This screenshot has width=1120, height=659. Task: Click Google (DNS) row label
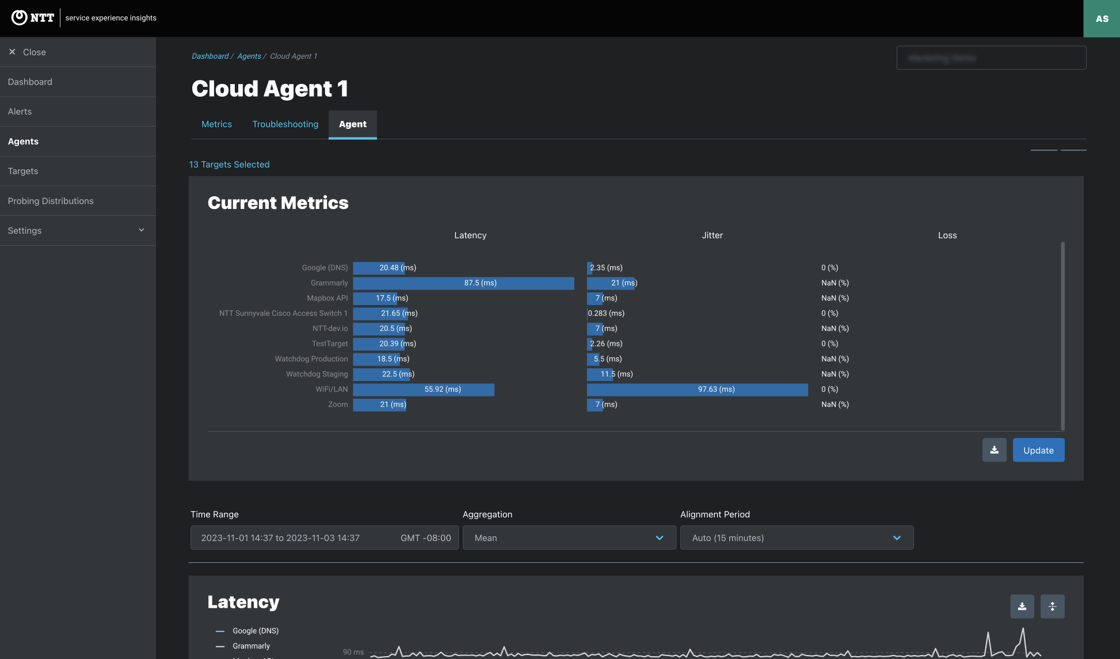pos(325,268)
